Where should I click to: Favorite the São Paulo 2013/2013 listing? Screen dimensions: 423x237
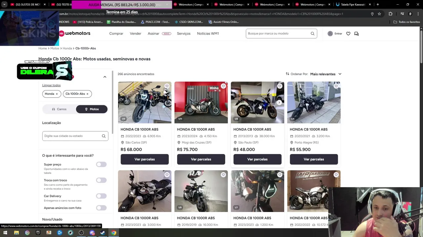280,86
